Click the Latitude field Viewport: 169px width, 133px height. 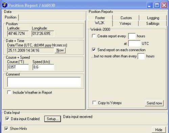pos(18,34)
